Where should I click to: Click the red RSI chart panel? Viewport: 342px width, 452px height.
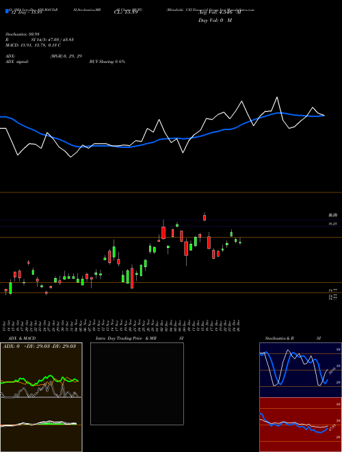pyautogui.click(x=300, y=425)
